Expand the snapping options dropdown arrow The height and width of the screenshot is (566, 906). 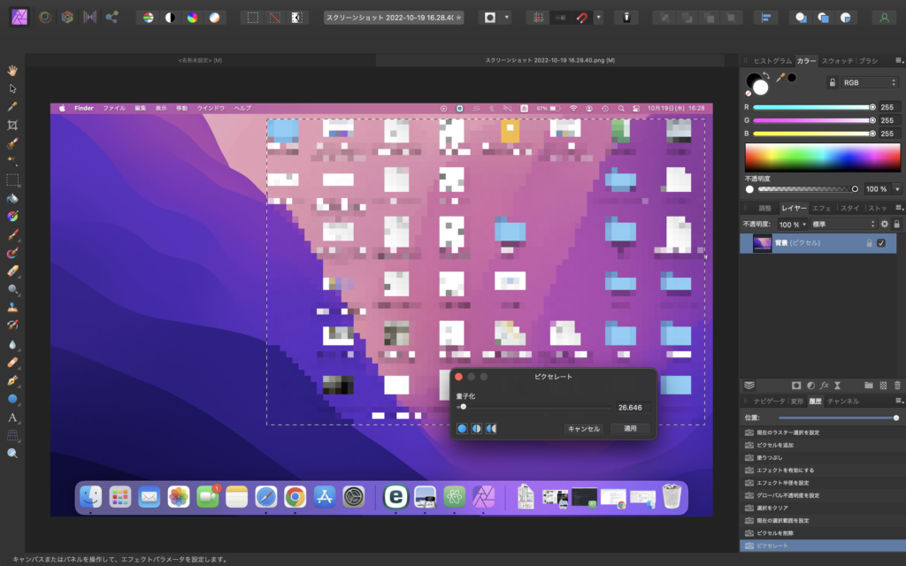[x=599, y=17]
